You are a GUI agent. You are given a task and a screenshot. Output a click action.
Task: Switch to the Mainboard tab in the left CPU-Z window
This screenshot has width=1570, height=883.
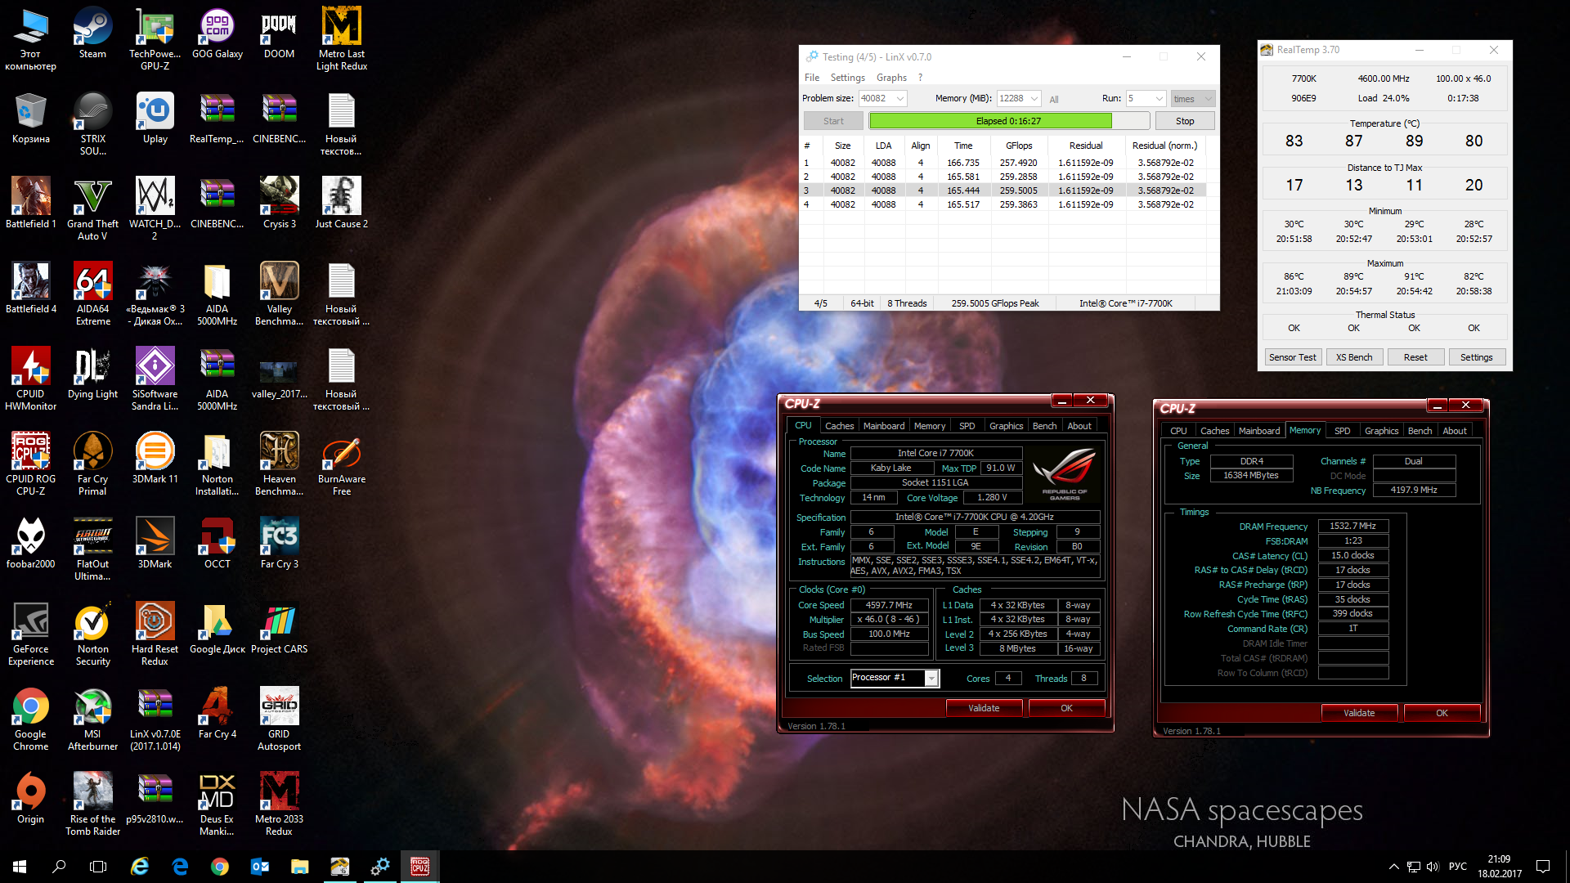883,426
